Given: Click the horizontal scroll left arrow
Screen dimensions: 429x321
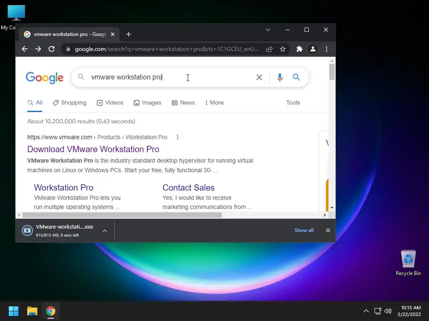Looking at the screenshot, I should coord(19,215).
